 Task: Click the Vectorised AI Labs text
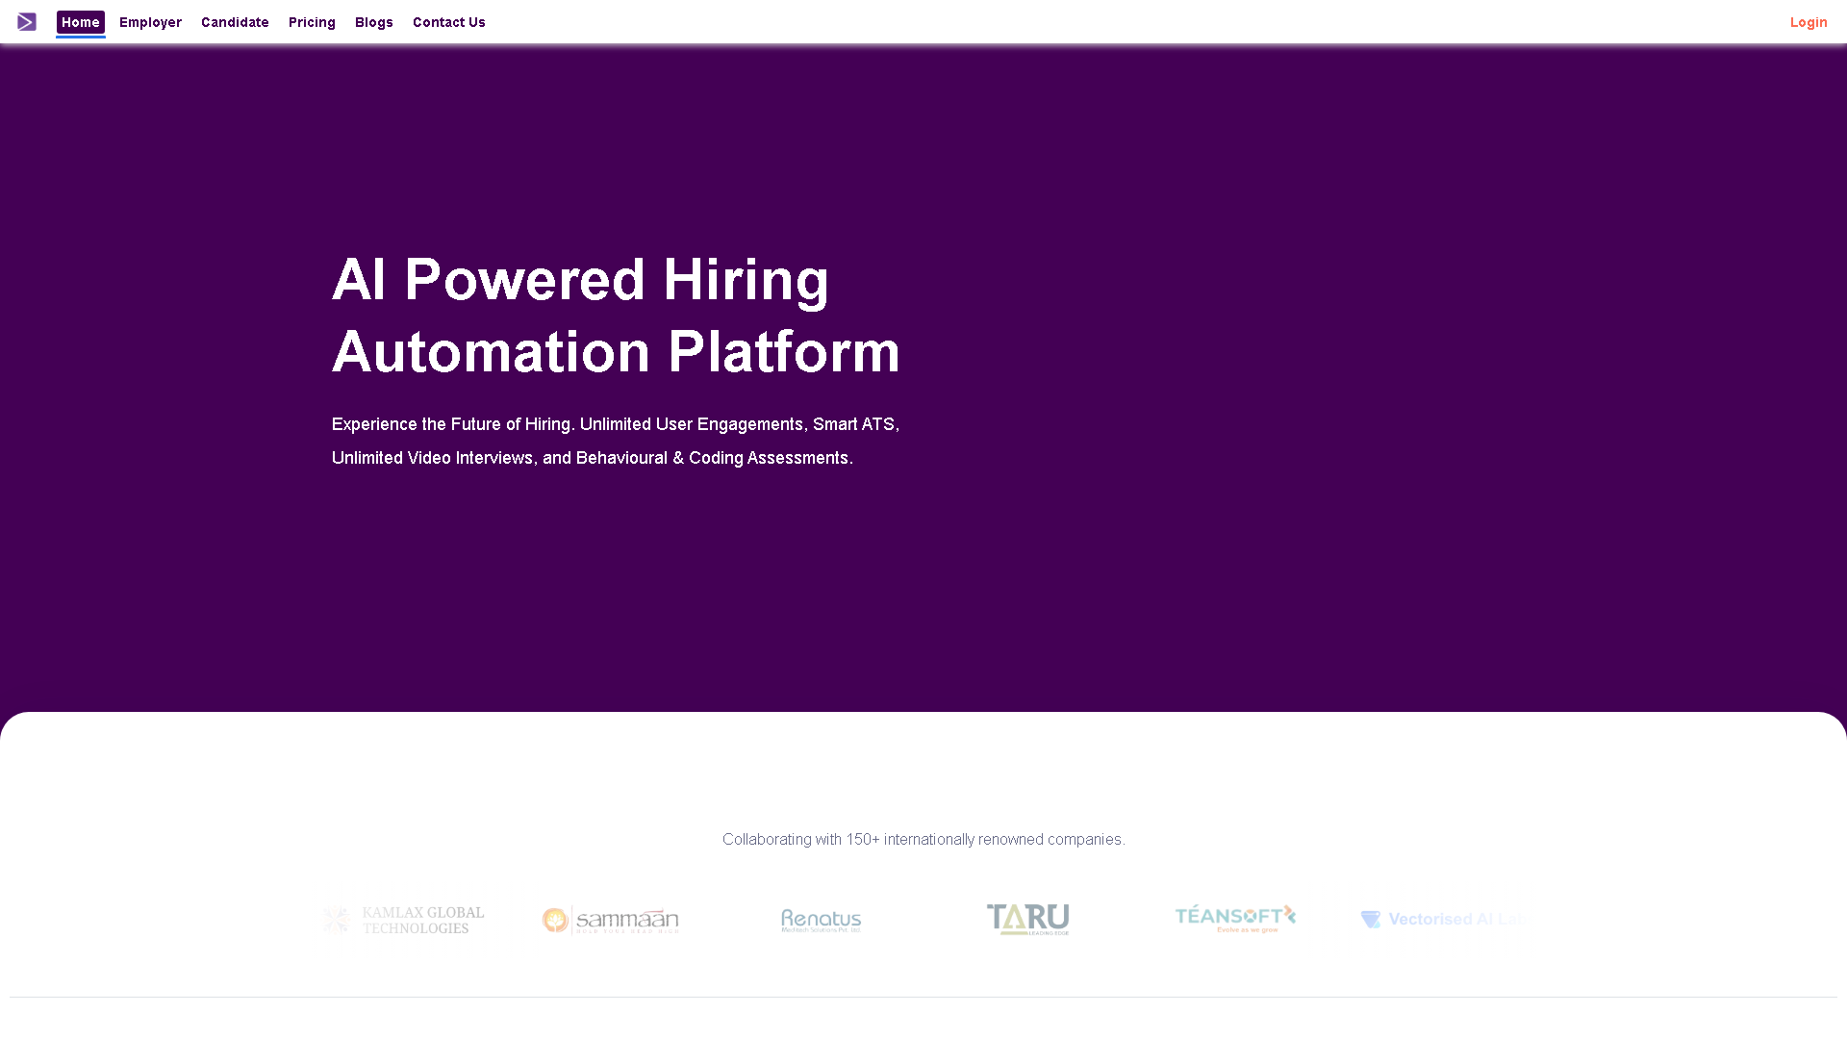1457,920
